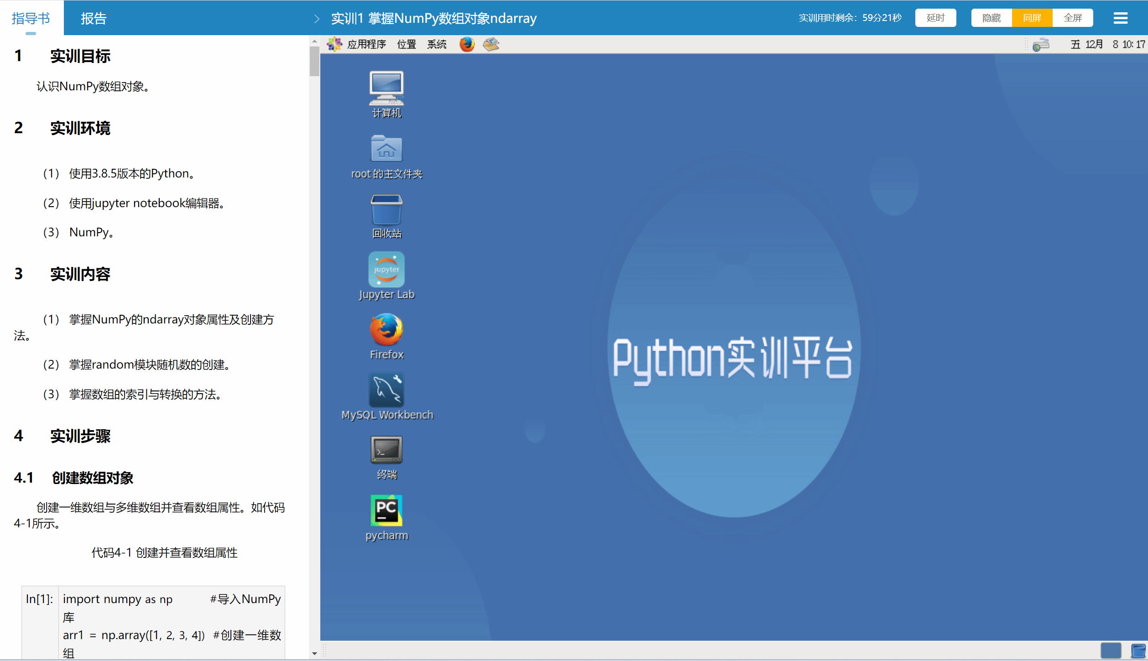The height and width of the screenshot is (661, 1148).
Task: Select the 指导书 tab
Action: [31, 18]
